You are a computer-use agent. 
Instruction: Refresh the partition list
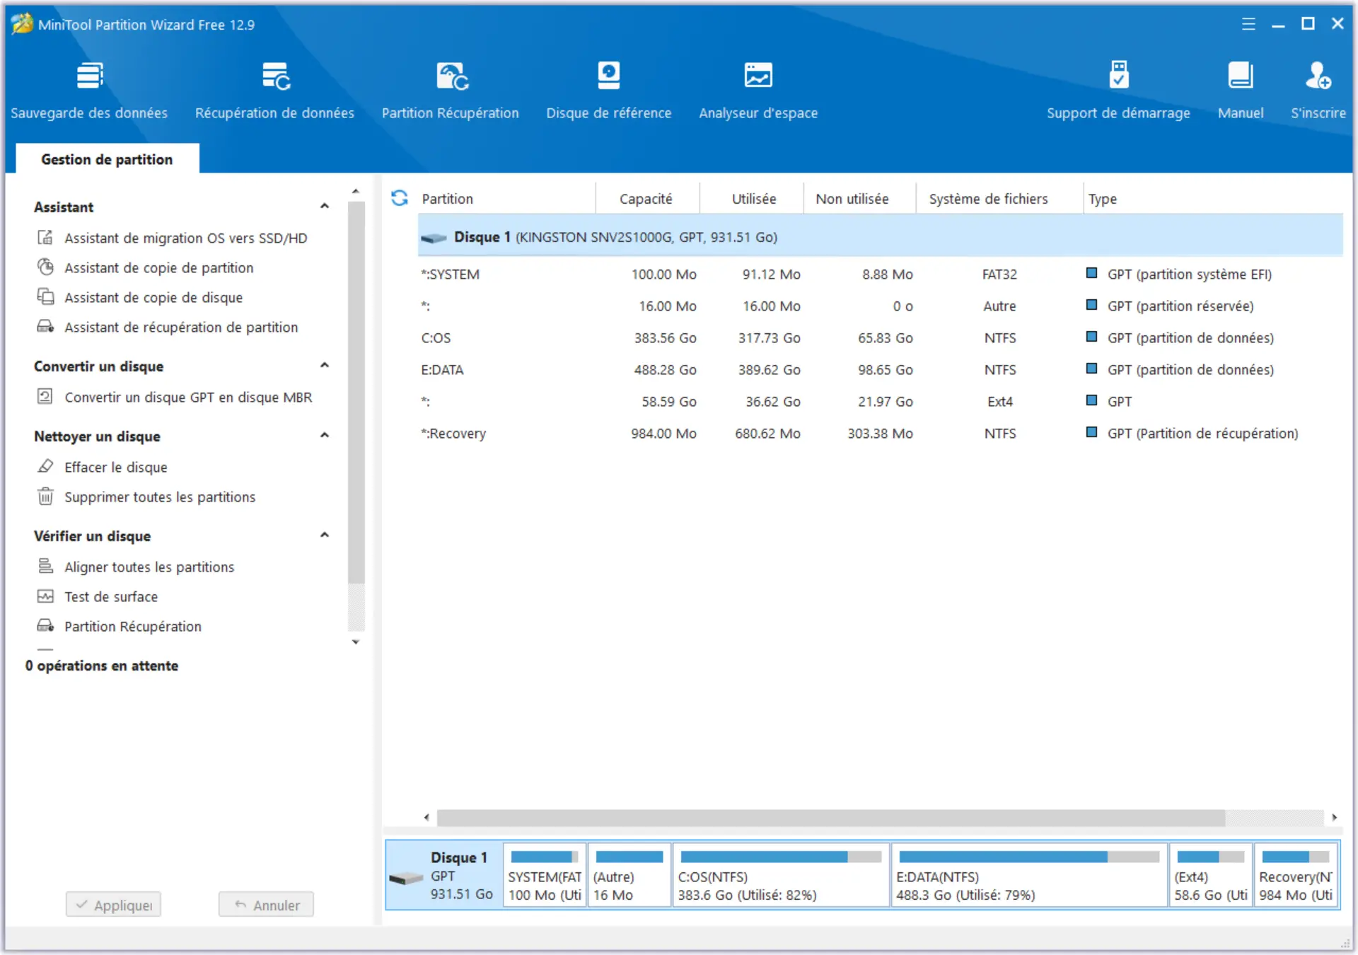(400, 198)
